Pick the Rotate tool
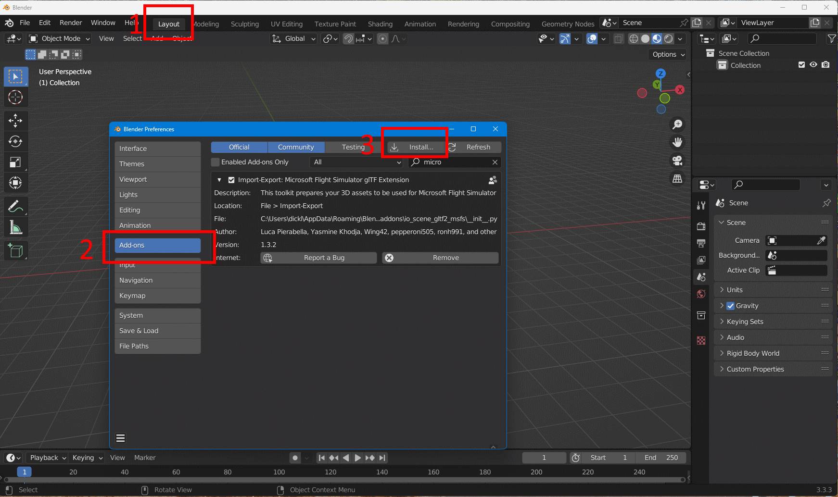 (x=16, y=141)
